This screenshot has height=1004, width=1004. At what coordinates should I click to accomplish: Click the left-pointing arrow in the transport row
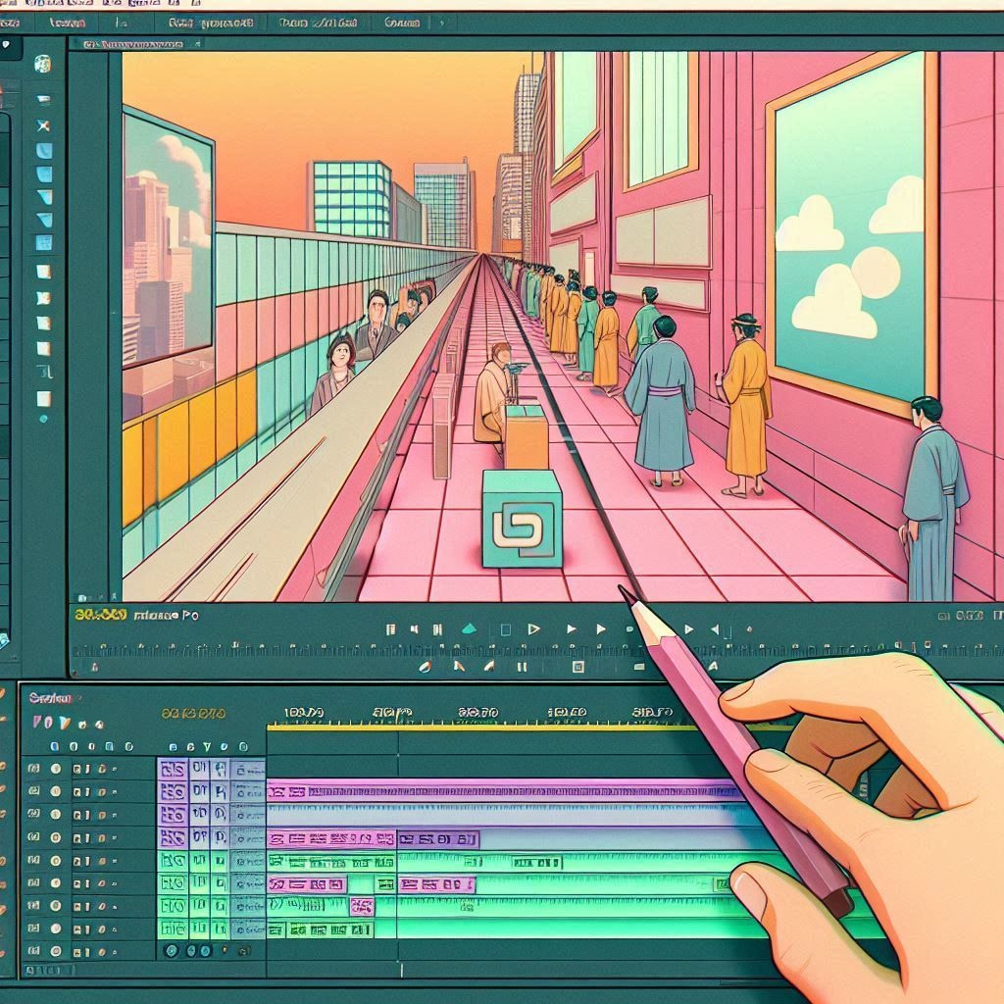point(715,629)
